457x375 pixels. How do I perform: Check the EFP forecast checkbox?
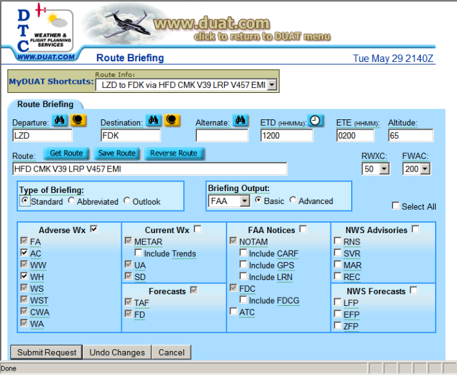pyautogui.click(x=338, y=314)
